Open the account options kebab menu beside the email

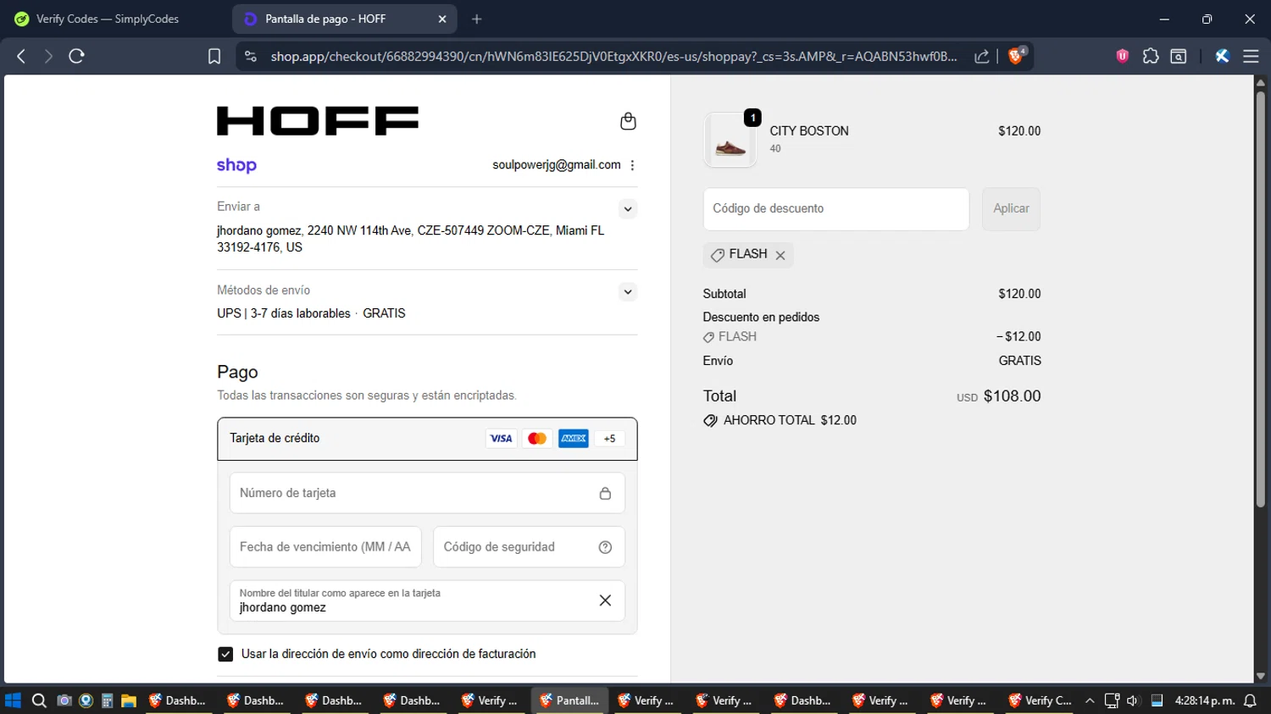tap(632, 165)
